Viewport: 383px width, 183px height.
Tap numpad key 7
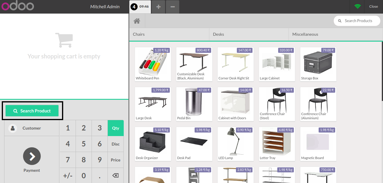(68, 160)
